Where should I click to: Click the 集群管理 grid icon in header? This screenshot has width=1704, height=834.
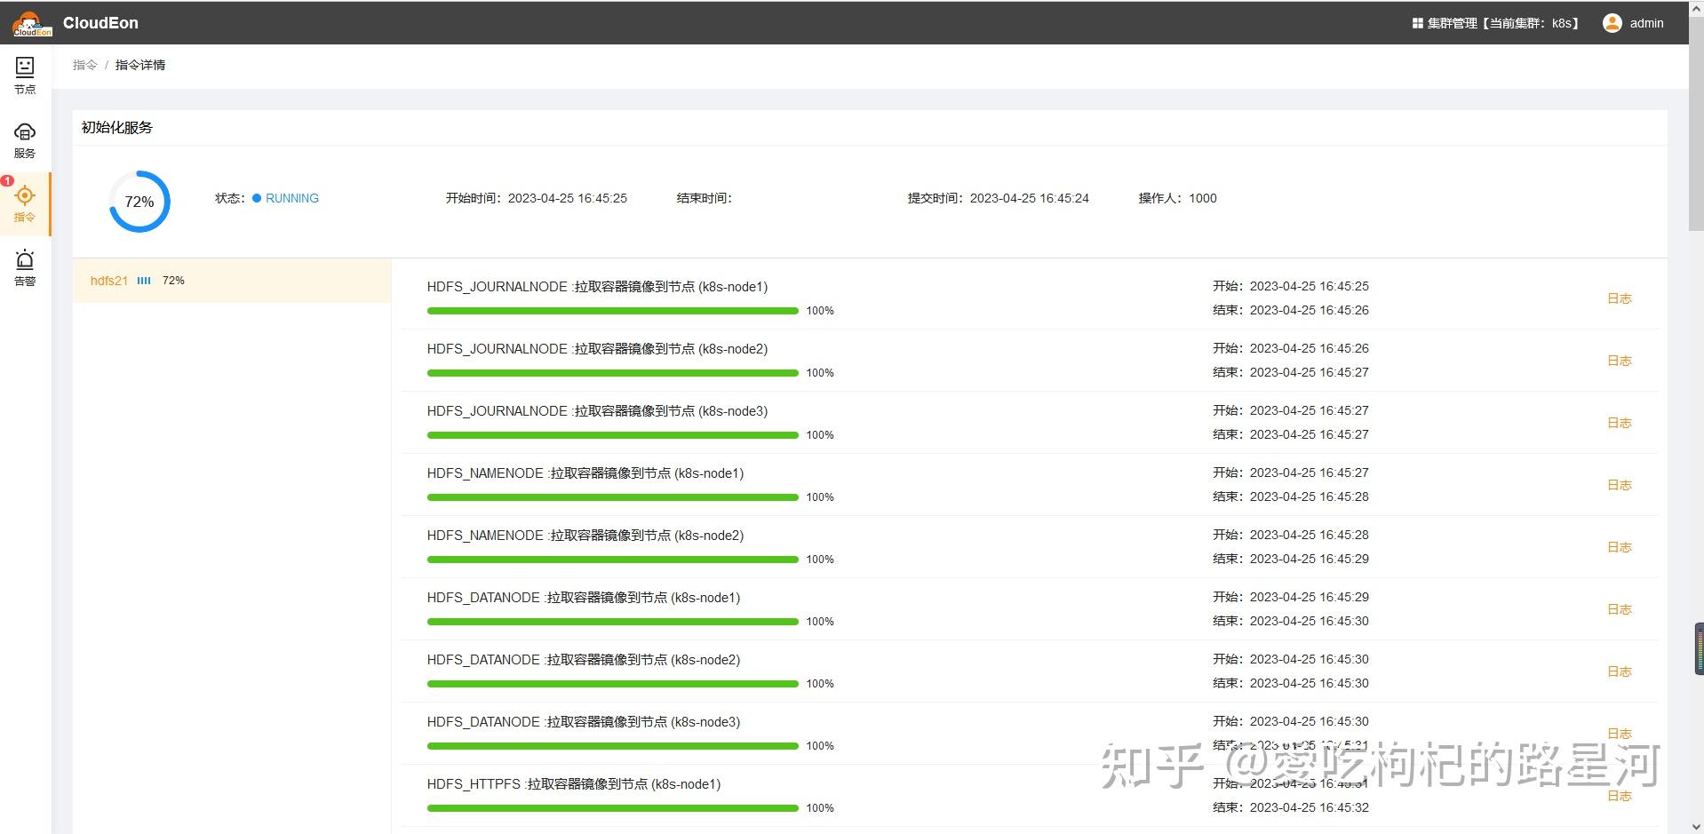tap(1417, 22)
